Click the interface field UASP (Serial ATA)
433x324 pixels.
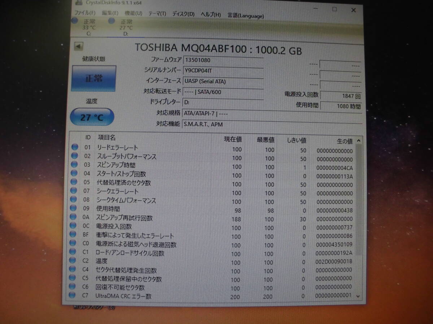[x=223, y=81]
